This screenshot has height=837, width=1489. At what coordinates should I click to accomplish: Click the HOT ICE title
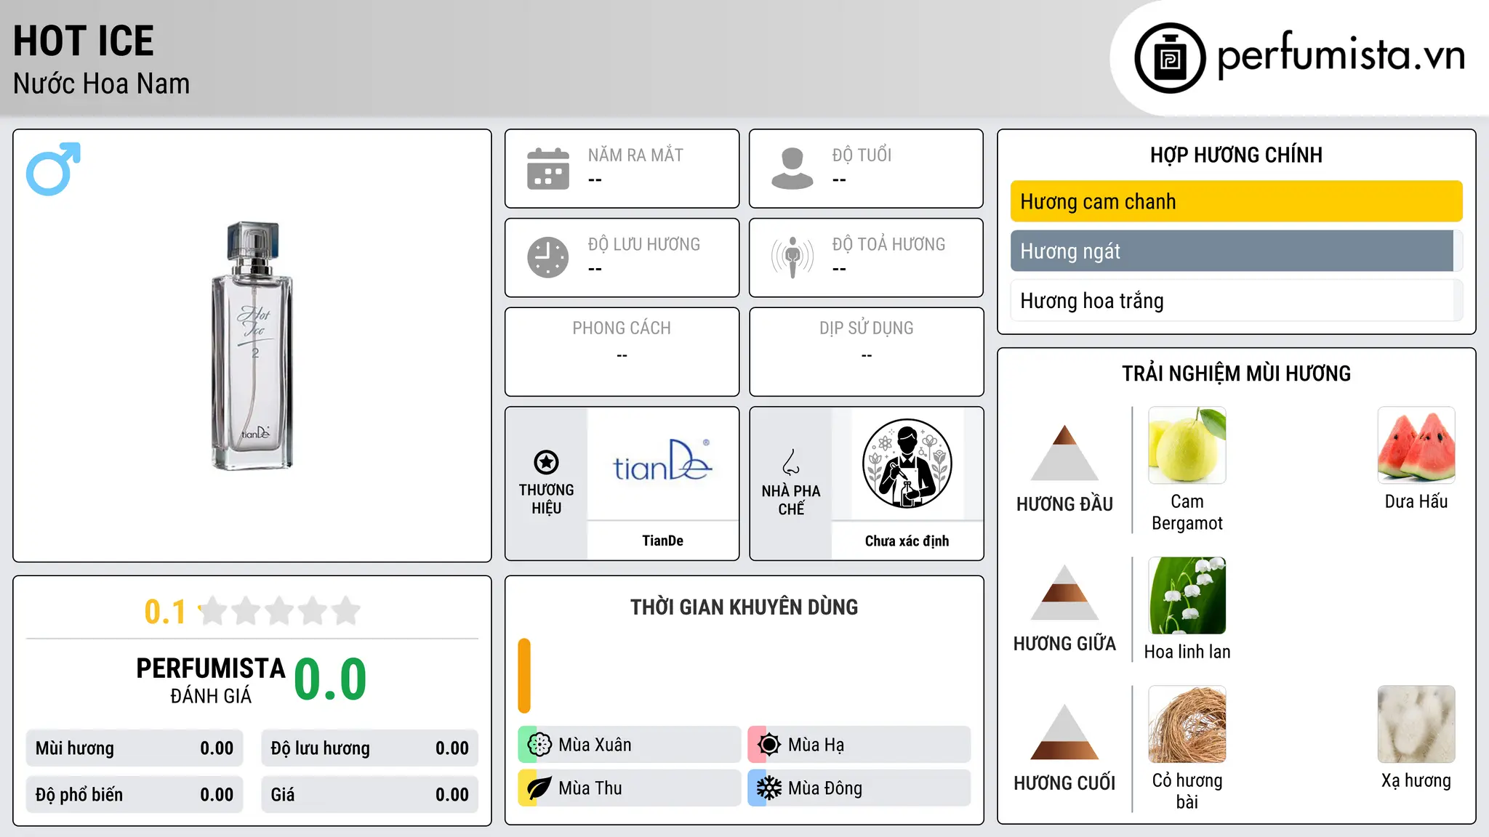pos(84,41)
